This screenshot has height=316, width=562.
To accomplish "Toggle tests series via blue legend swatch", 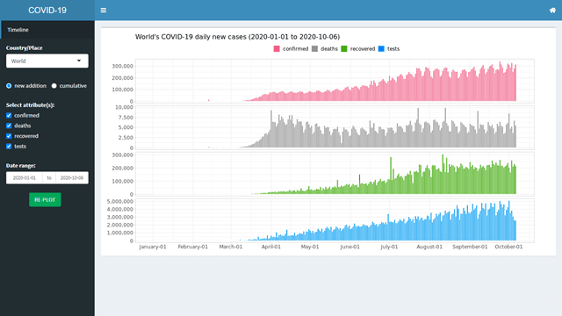I will click(381, 49).
